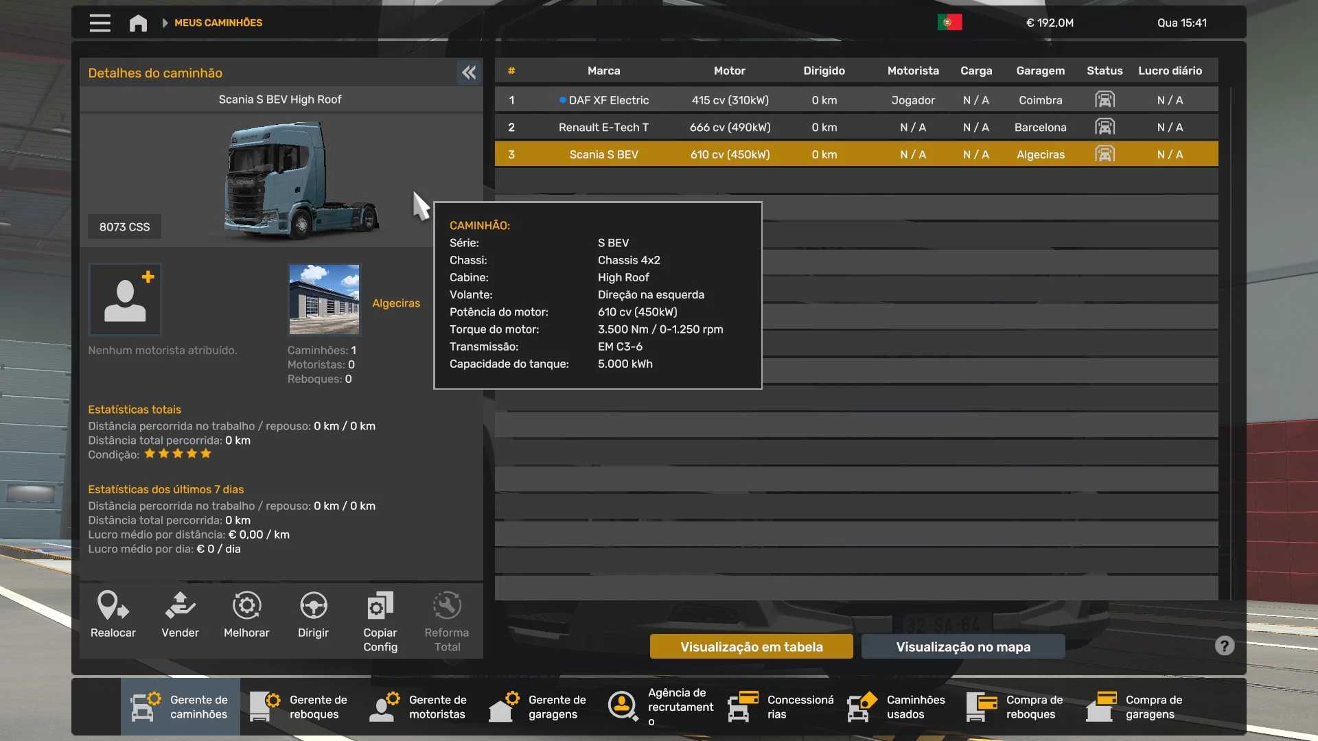The height and width of the screenshot is (741, 1318).
Task: Open Caminhões usados tab
Action: click(897, 707)
